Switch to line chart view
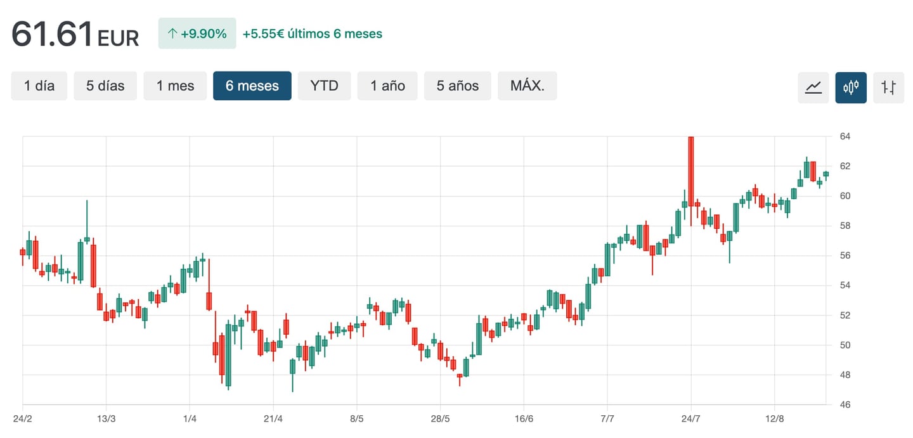This screenshot has width=913, height=438. 813,87
